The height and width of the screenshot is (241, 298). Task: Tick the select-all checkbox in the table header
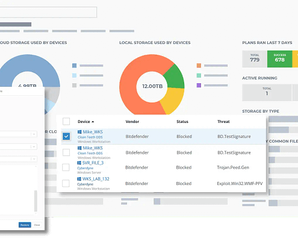click(66, 121)
